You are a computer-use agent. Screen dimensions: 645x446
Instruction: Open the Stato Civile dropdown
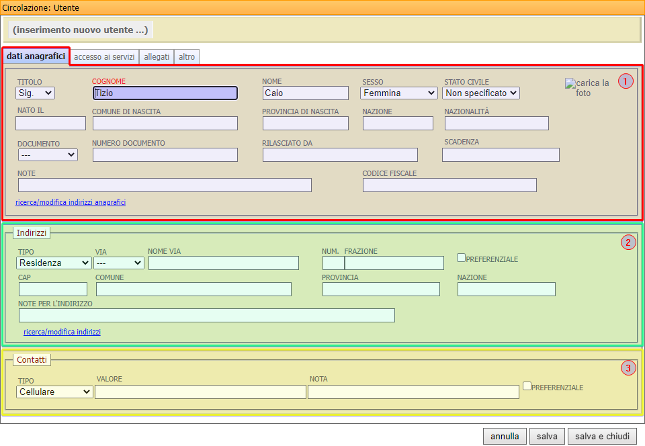(481, 93)
